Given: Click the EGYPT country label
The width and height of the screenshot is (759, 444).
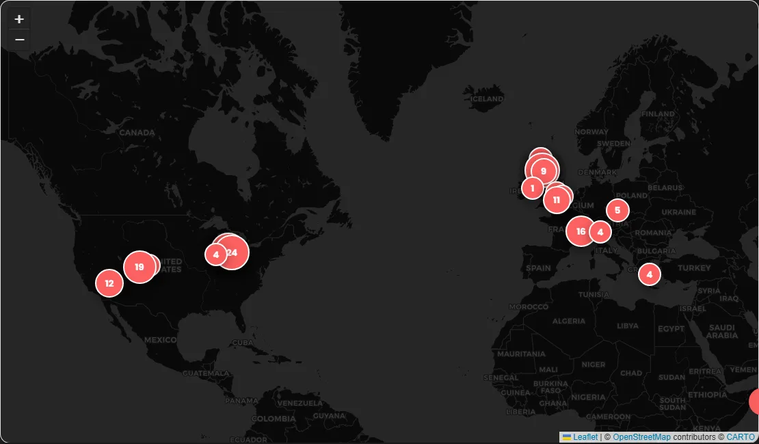Looking at the screenshot, I should 671,329.
